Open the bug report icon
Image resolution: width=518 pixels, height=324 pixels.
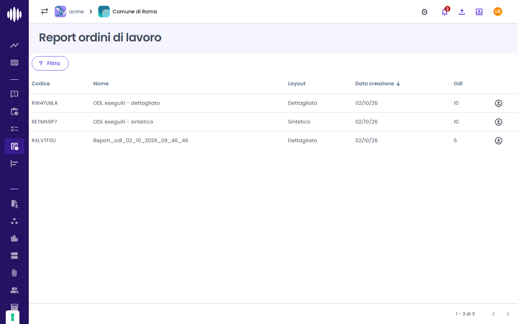coord(424,12)
